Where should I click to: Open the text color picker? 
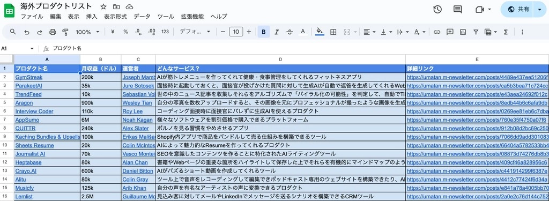303,32
